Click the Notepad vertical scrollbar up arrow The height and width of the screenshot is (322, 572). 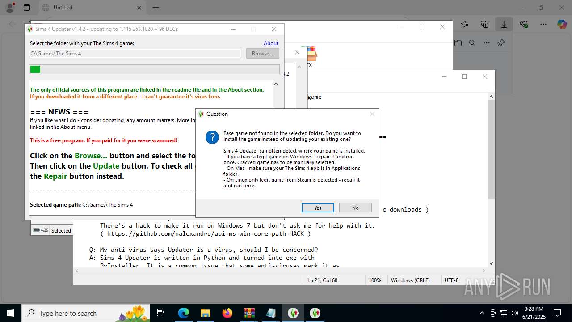point(491,97)
